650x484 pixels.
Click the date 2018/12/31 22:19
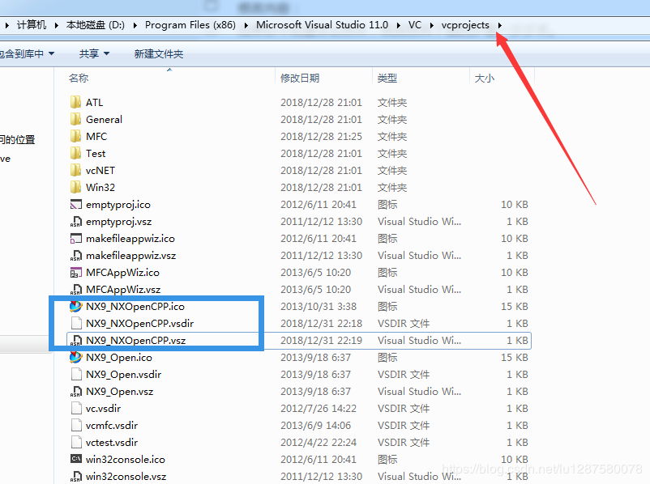click(x=321, y=340)
